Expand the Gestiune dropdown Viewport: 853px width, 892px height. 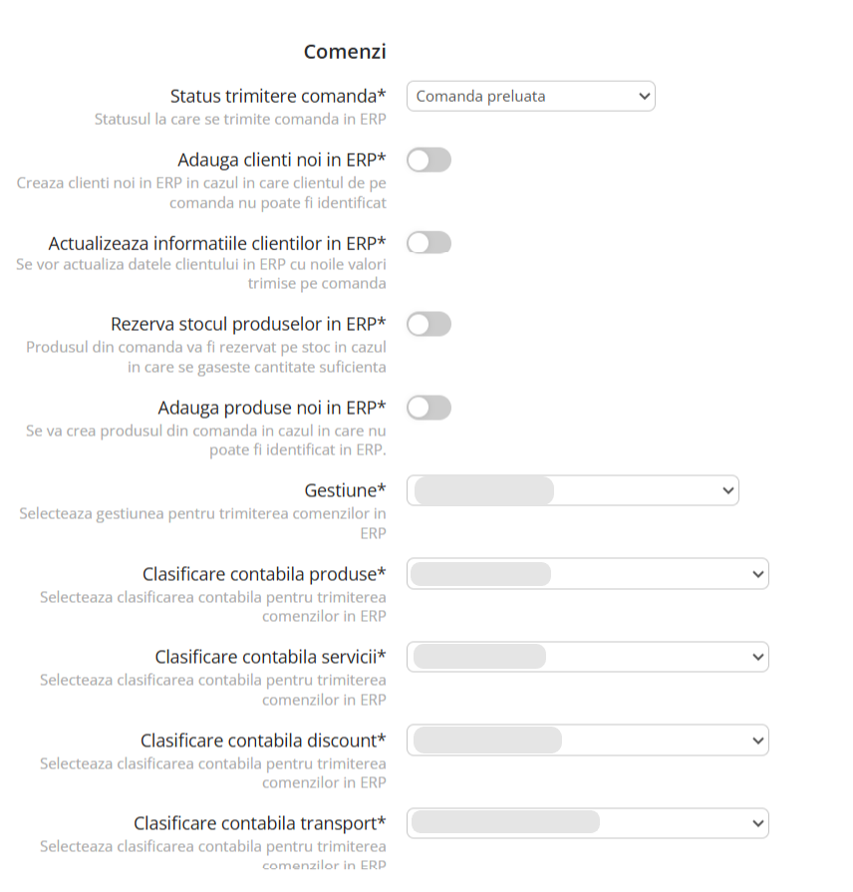pos(572,490)
